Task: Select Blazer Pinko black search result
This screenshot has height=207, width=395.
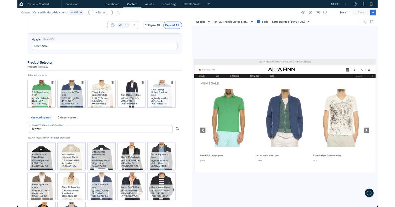Action: 131,156
